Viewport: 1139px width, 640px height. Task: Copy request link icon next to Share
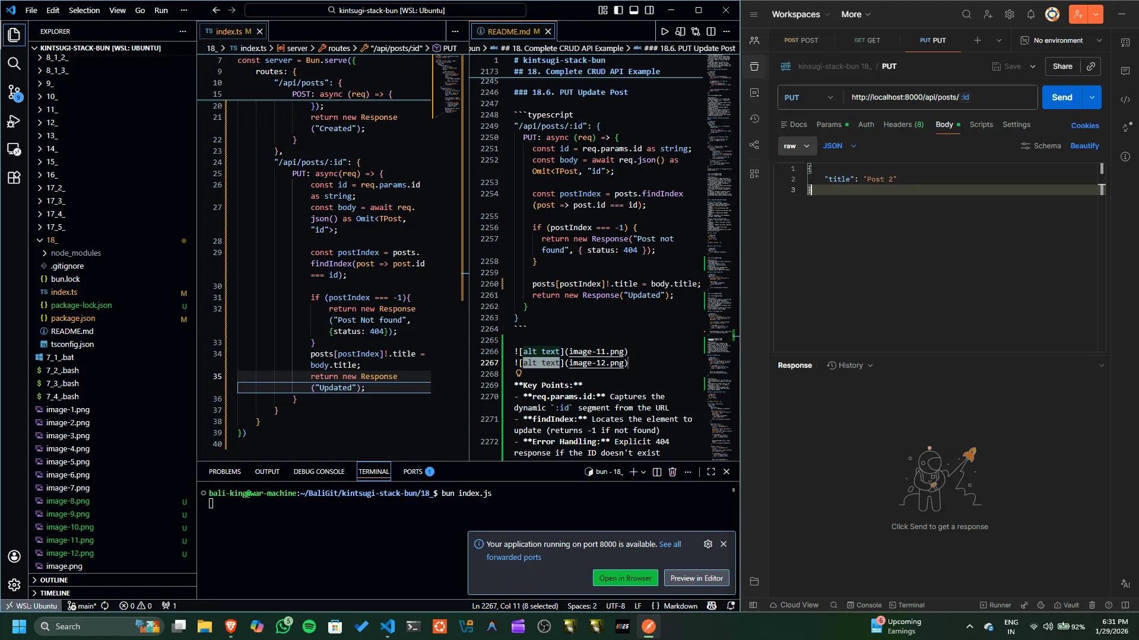(1091, 66)
